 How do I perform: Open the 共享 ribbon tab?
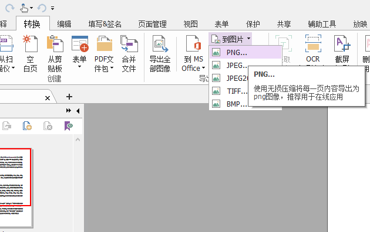[284, 24]
